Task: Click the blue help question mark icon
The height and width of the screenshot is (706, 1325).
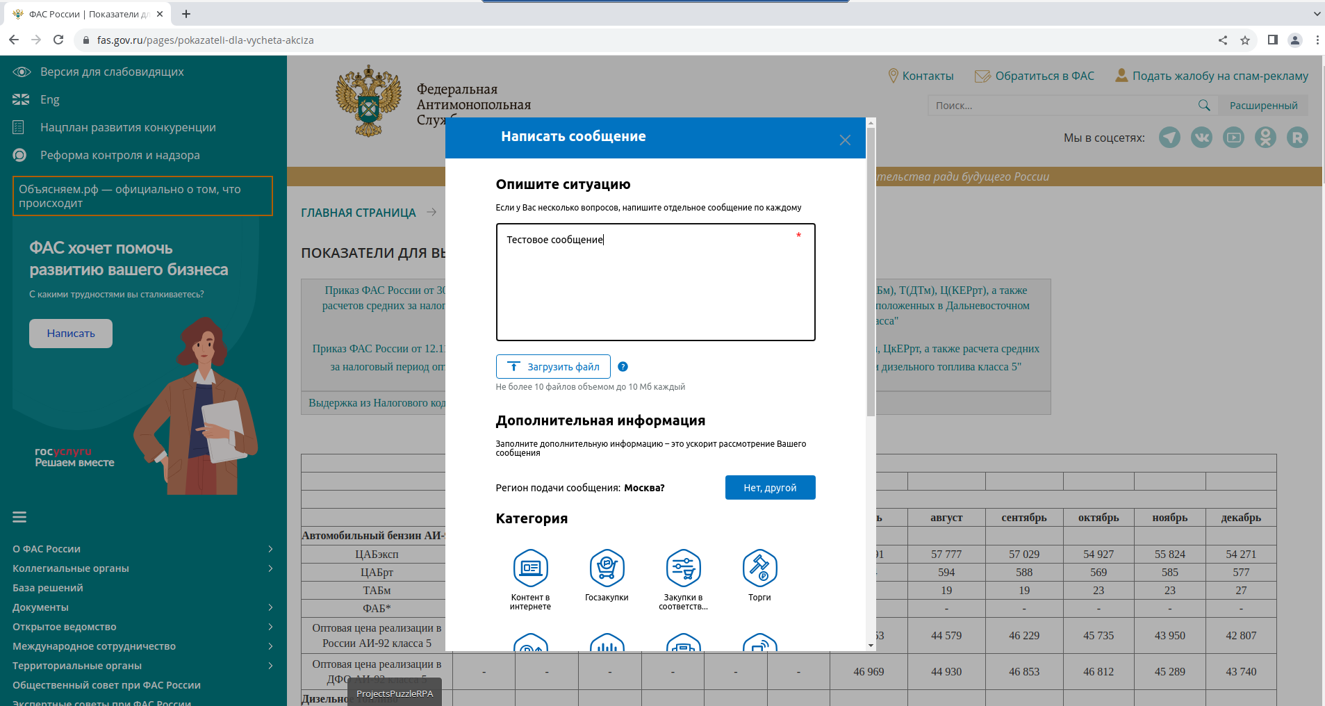Action: tap(623, 367)
